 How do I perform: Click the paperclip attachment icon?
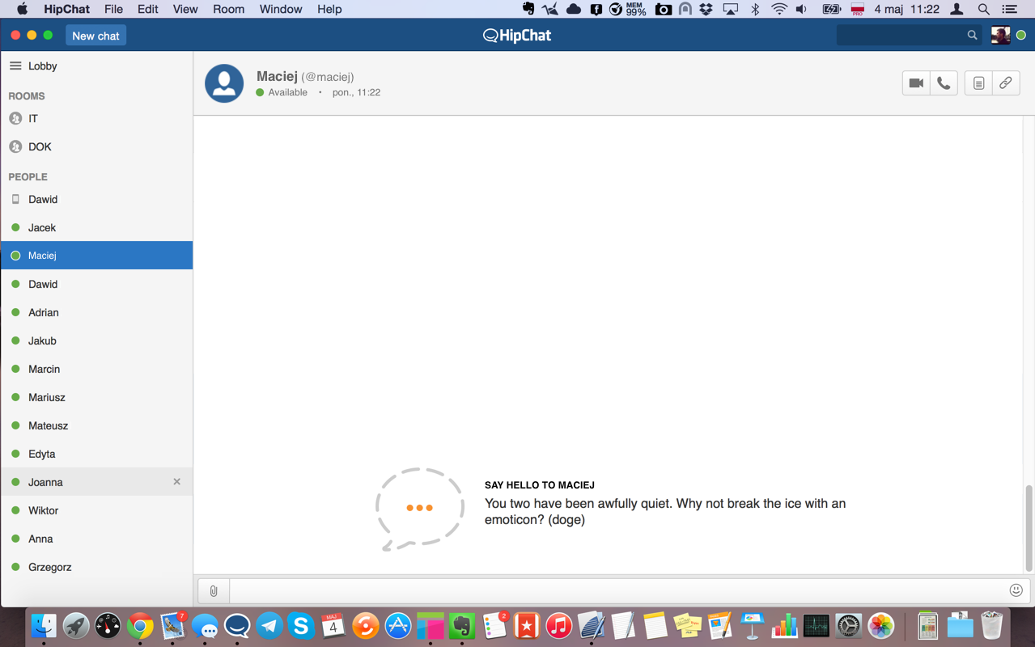[214, 591]
